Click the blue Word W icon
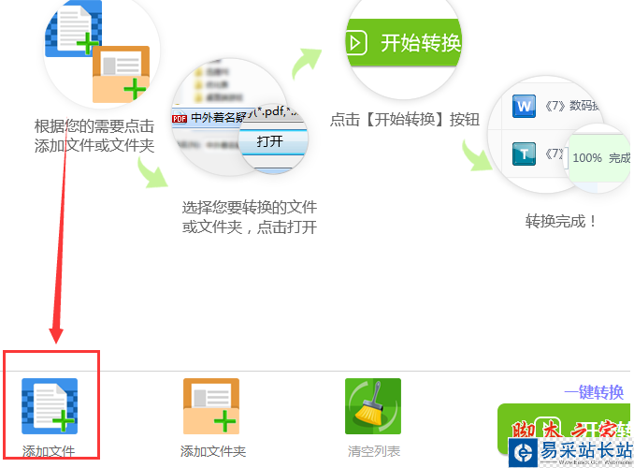This screenshot has width=634, height=468. 524,107
